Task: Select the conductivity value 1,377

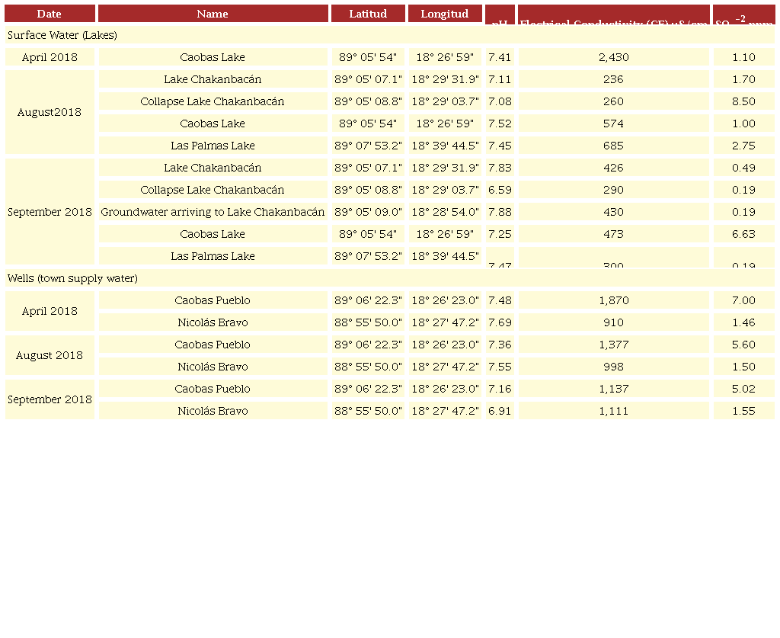Action: (x=613, y=345)
